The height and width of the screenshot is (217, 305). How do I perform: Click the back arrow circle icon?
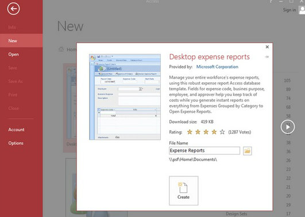pyautogui.click(x=13, y=9)
